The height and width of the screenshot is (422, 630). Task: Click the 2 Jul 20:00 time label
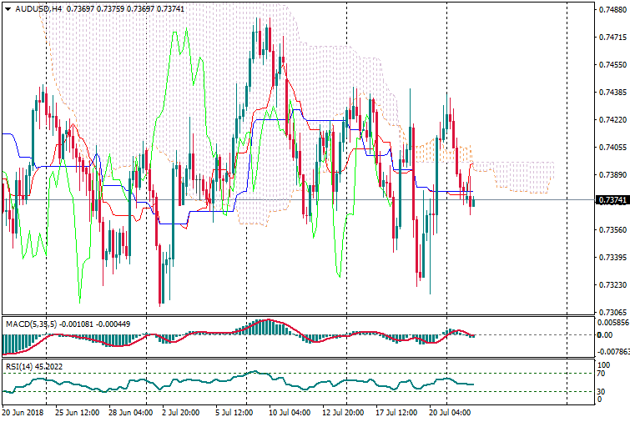point(179,412)
